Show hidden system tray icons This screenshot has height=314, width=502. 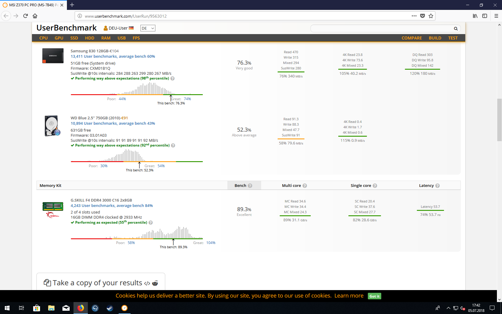tap(448, 308)
